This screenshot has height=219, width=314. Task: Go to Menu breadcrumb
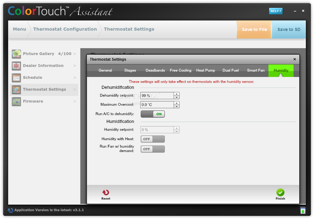tap(19, 29)
